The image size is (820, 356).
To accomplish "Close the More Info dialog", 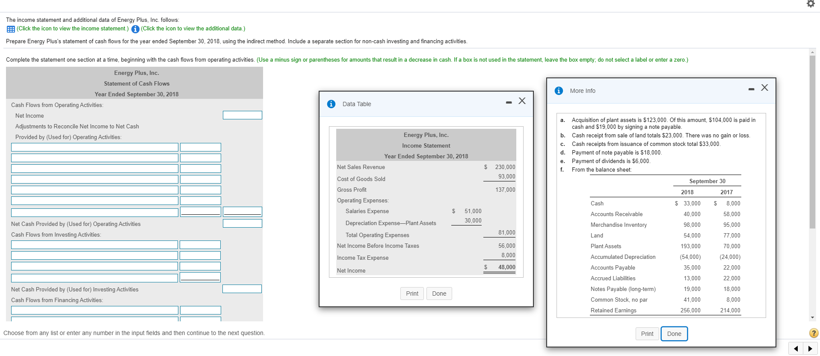I will click(x=764, y=87).
